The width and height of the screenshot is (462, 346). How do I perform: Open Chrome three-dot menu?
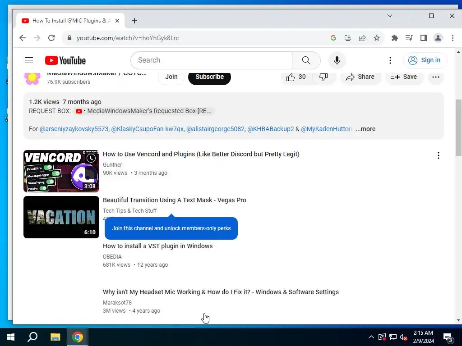[x=453, y=38]
